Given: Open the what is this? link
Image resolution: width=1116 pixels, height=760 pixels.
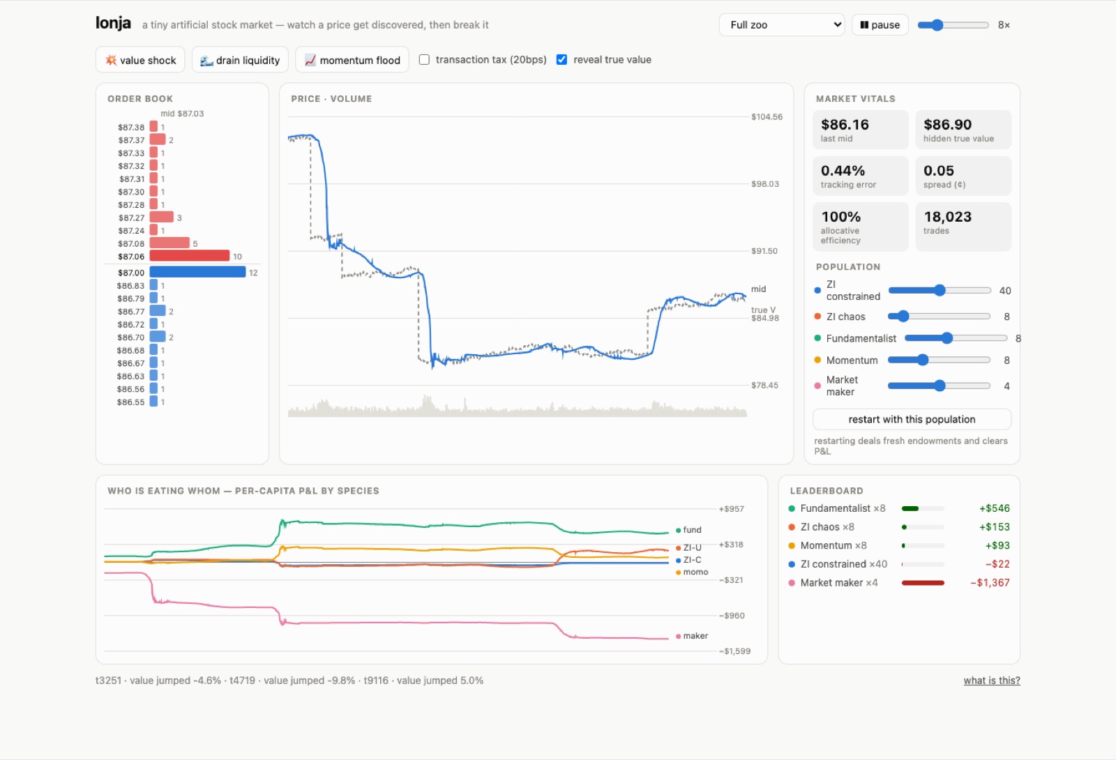Looking at the screenshot, I should (992, 681).
